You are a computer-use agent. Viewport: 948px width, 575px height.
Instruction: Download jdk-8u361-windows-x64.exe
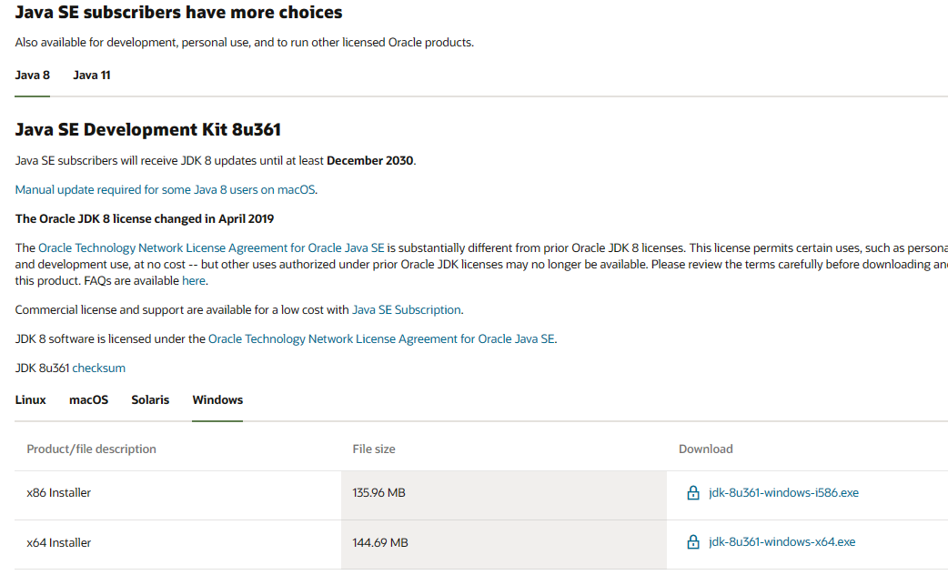[782, 542]
